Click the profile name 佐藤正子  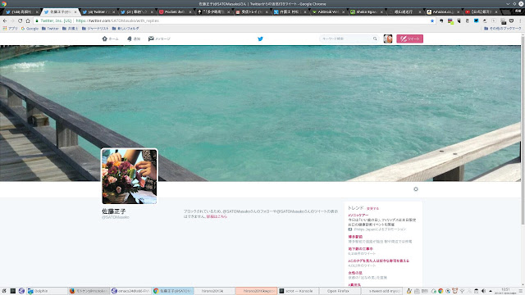click(x=113, y=211)
